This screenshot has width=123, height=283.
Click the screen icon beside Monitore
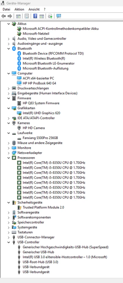[x=14, y=148]
